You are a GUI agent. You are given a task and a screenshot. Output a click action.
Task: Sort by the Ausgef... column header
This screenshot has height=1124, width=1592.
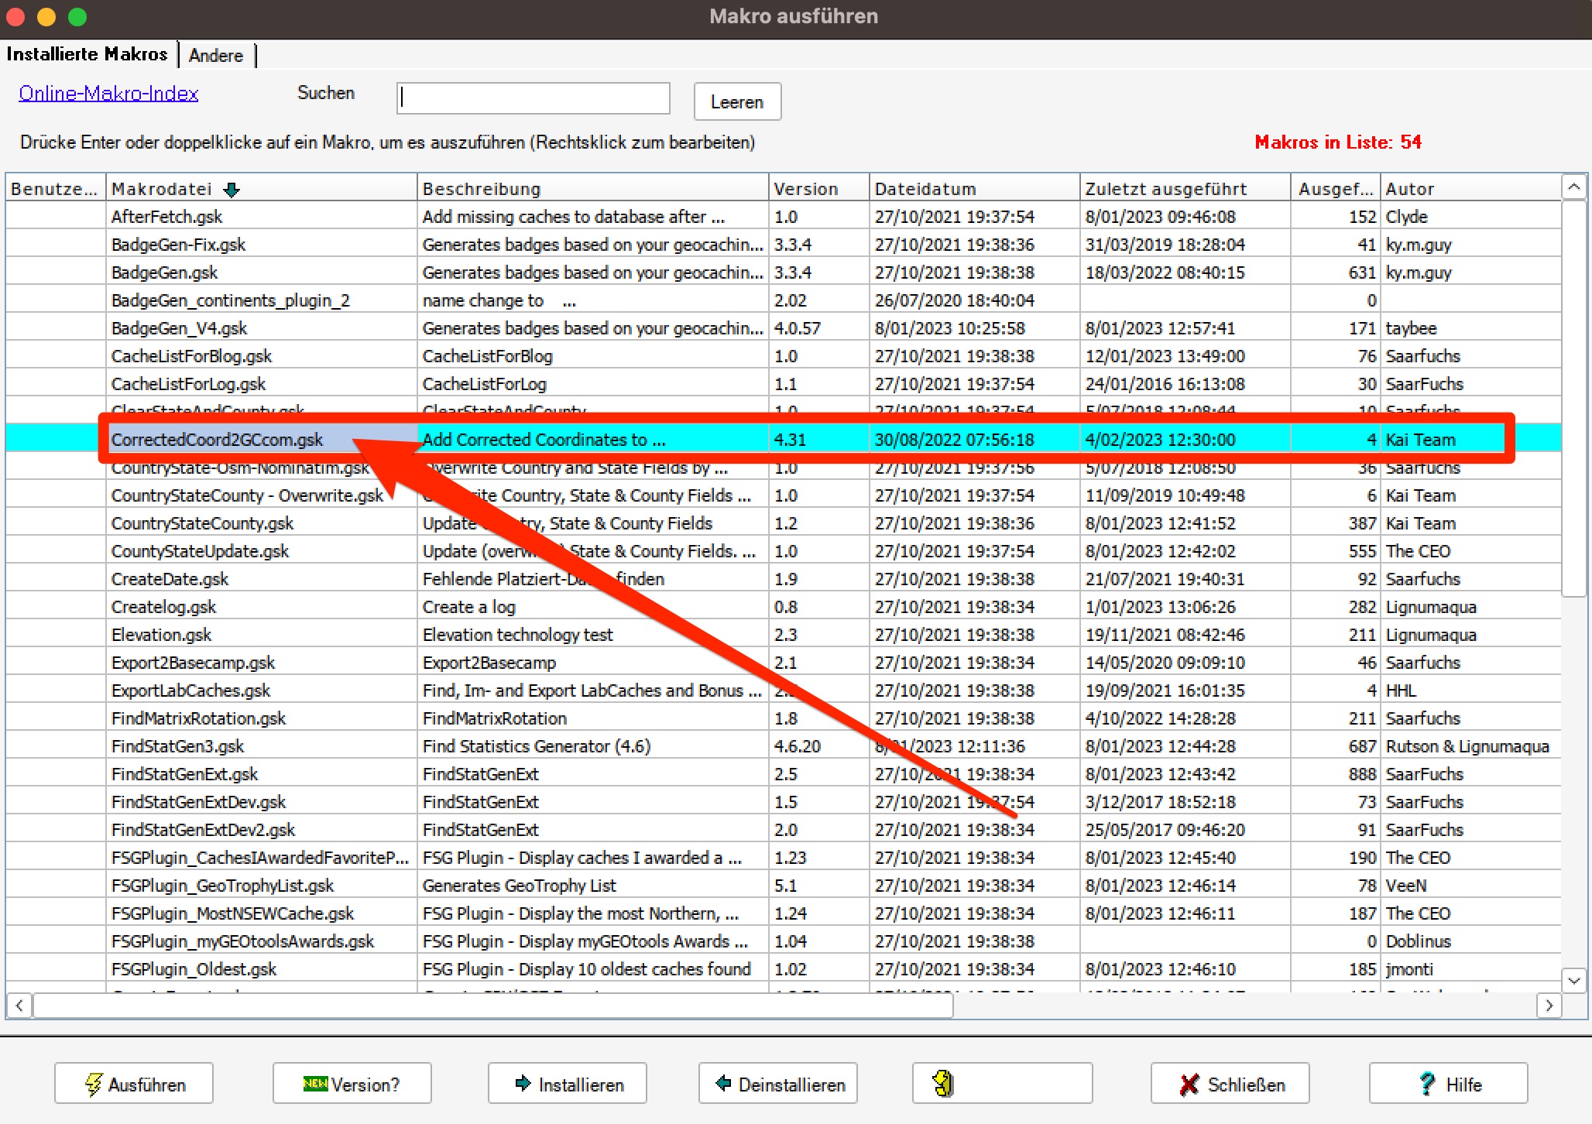coord(1336,189)
